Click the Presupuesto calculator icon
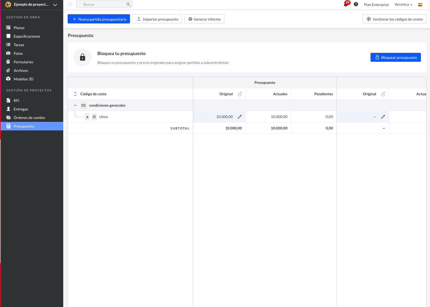430x307 pixels. (9, 126)
